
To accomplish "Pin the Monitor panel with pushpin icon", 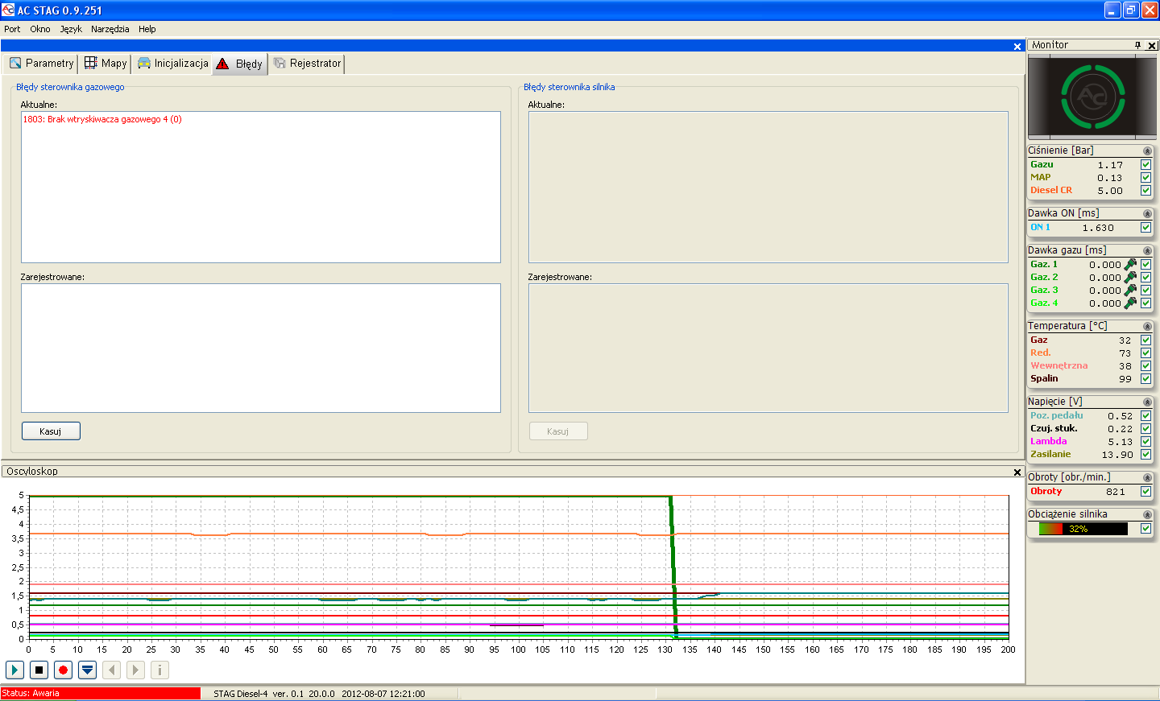I will coord(1137,45).
